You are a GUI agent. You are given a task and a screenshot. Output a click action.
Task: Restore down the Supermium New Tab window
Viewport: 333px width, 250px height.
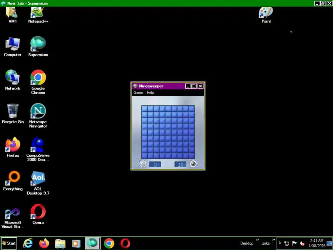tap(323, 3)
